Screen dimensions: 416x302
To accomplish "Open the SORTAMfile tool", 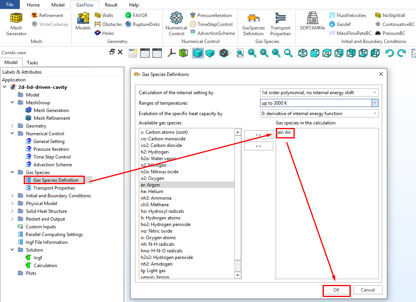I will 312,21.
